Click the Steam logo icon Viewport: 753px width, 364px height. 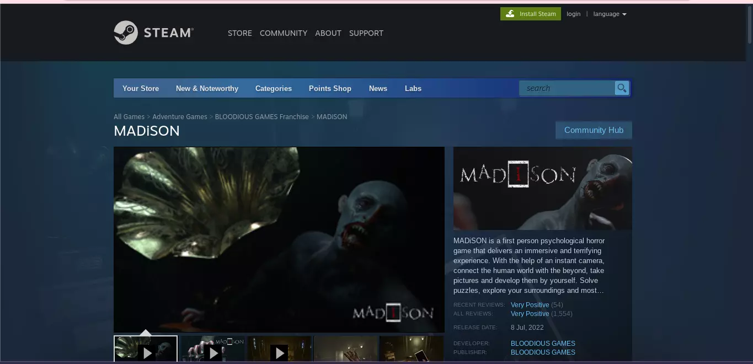tap(126, 33)
